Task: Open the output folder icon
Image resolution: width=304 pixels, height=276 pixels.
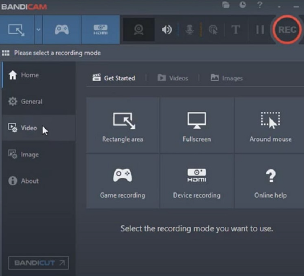Action: [226, 5]
